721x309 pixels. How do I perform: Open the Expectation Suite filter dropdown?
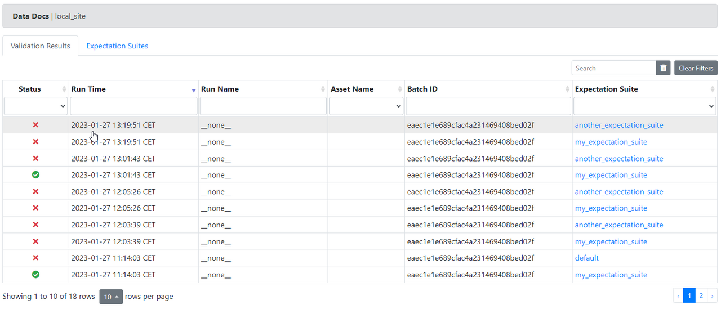(x=645, y=106)
